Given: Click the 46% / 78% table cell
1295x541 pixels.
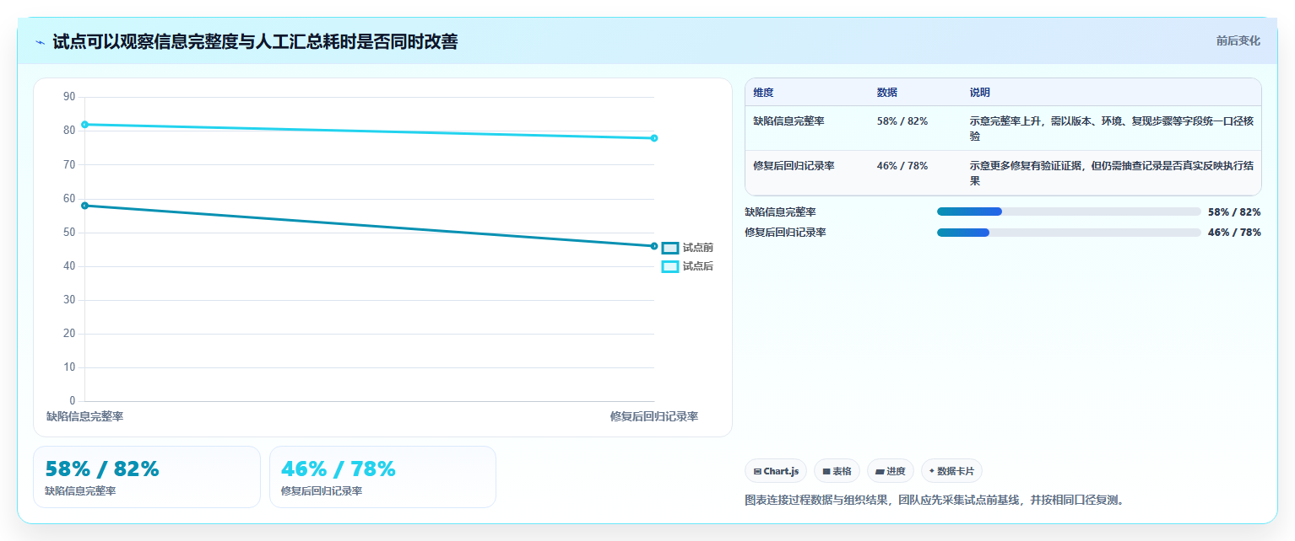Looking at the screenshot, I should pyautogui.click(x=902, y=166).
